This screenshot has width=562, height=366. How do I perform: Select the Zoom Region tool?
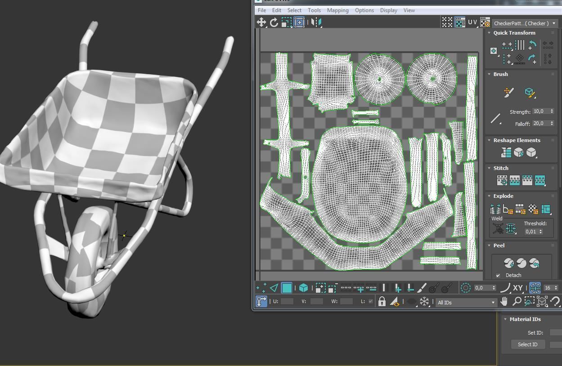530,301
